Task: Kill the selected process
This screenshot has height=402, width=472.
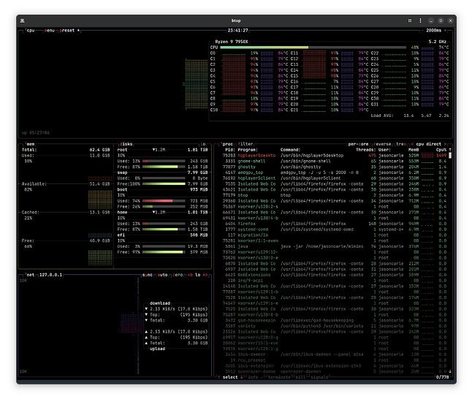Action: tap(300, 377)
